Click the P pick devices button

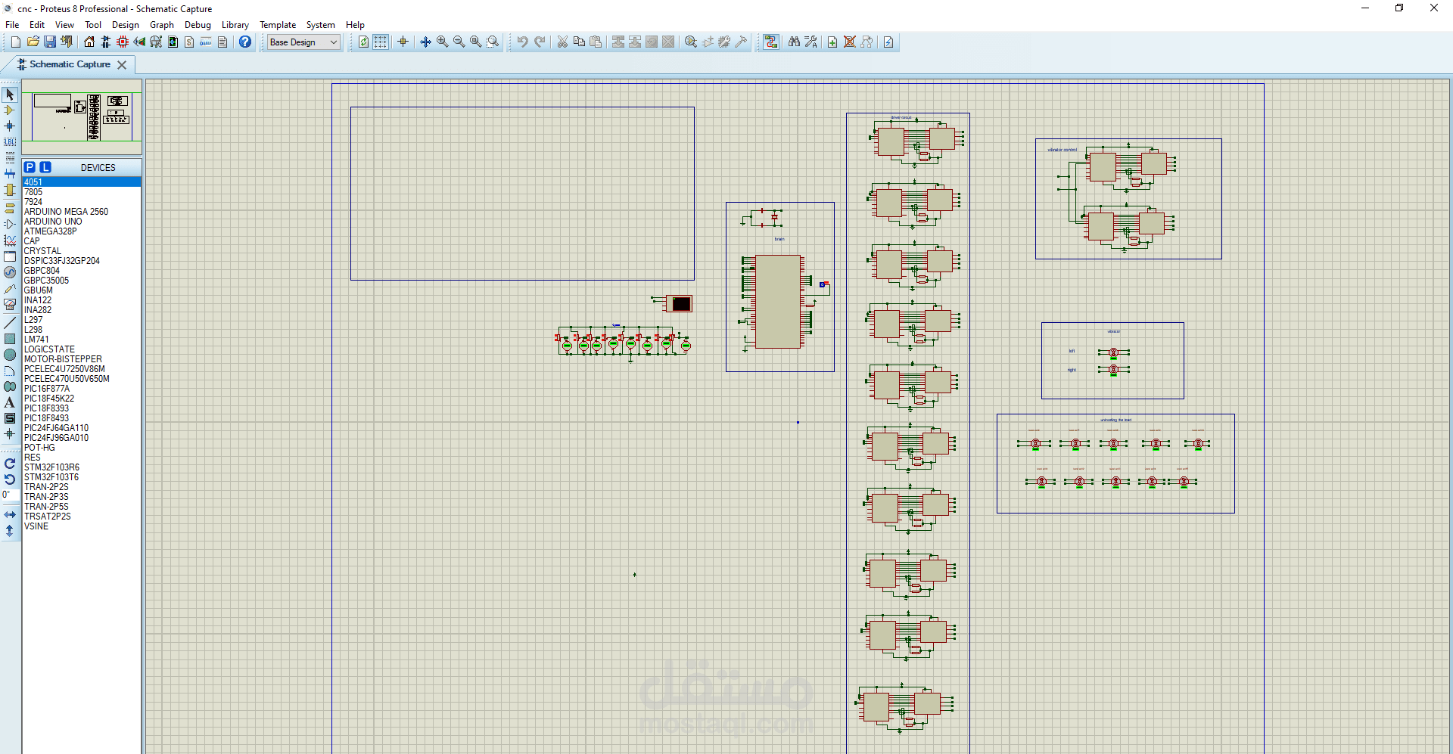(30, 167)
